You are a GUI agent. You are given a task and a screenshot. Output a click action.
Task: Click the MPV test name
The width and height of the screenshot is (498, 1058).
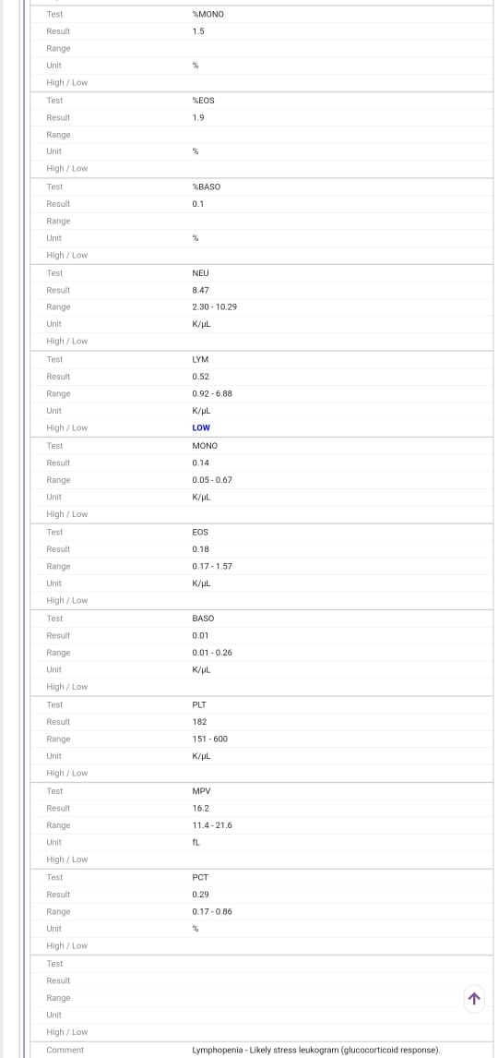click(x=200, y=791)
